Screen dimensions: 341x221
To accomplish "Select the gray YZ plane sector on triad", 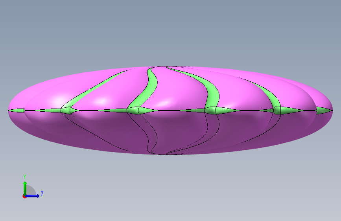I will [30, 191].
